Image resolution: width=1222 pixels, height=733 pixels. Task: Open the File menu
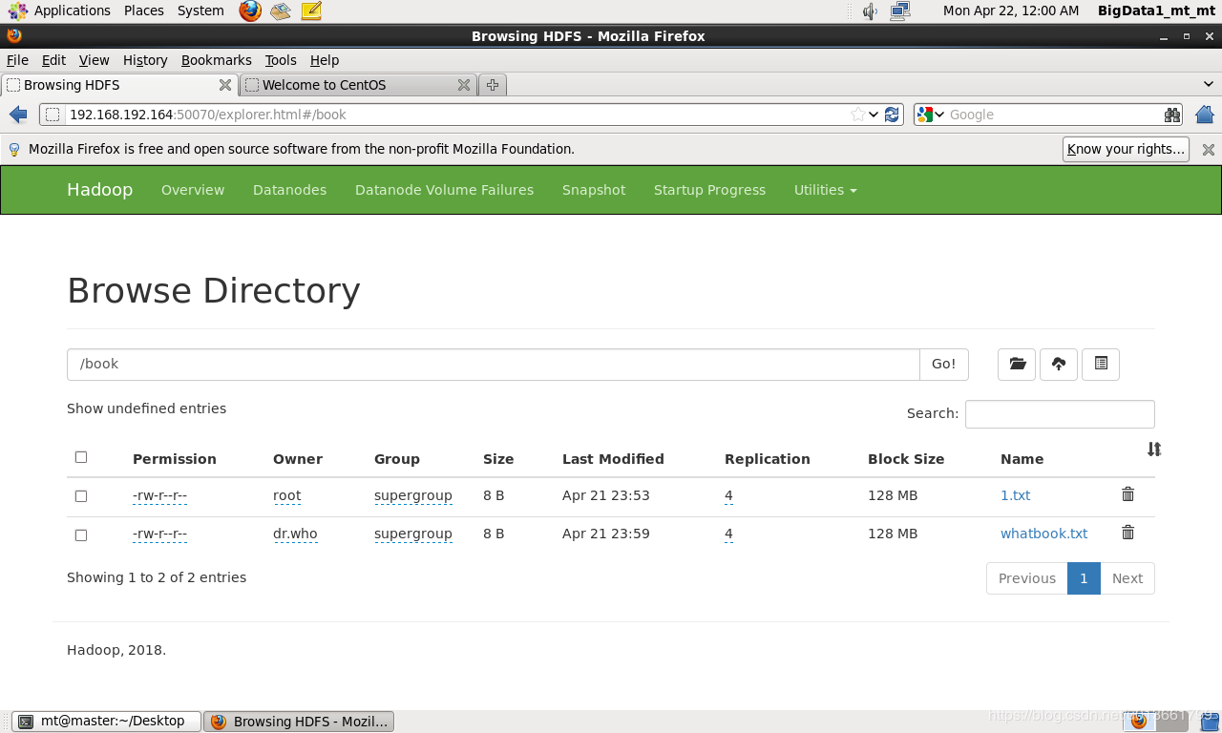pyautogui.click(x=17, y=60)
